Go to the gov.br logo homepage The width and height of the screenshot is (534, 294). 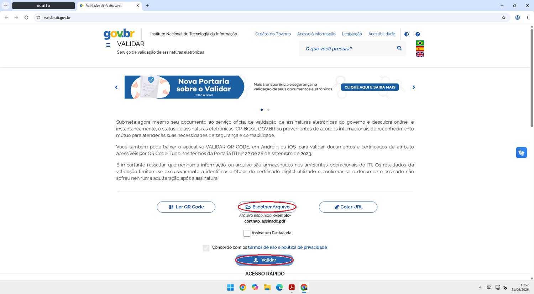tap(119, 34)
